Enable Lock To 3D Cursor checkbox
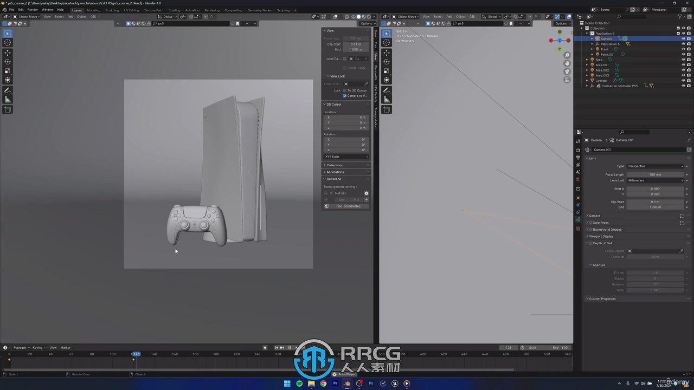Viewport: 694px width, 390px height. point(345,90)
